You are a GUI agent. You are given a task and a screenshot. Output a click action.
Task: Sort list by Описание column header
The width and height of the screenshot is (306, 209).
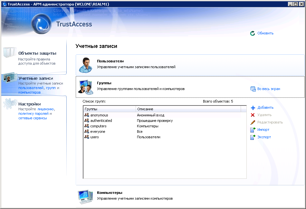(145, 109)
